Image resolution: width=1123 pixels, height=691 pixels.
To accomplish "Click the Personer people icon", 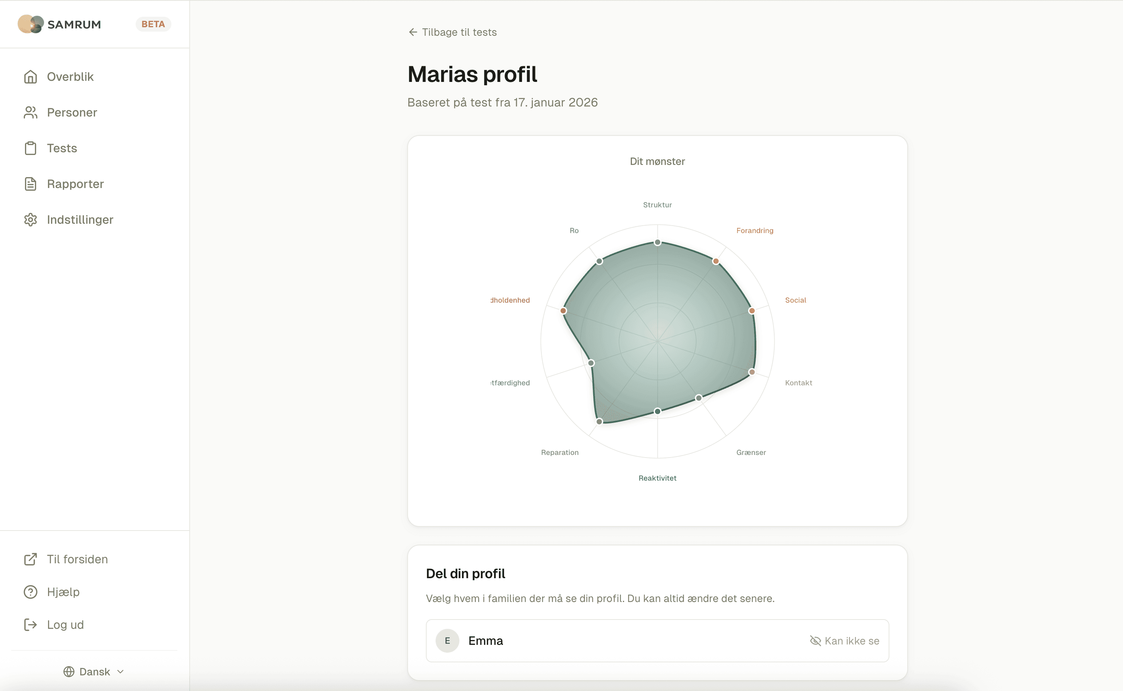I will click(x=30, y=112).
